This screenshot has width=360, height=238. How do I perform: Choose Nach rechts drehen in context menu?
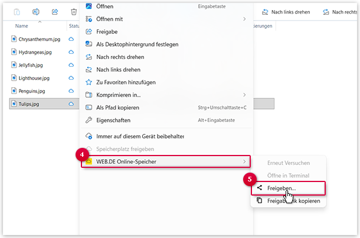click(120, 57)
